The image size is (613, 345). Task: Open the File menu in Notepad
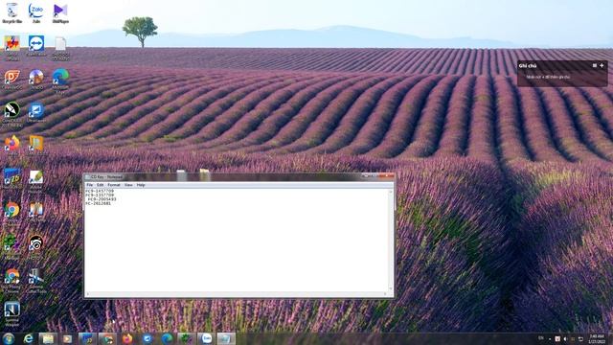tap(89, 185)
